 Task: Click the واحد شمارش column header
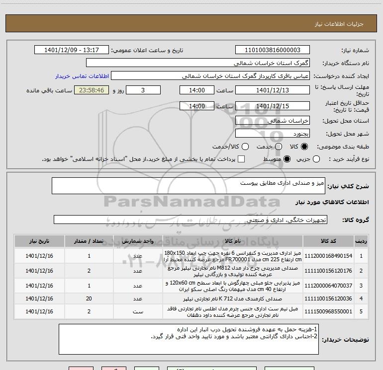pyautogui.click(x=138, y=241)
